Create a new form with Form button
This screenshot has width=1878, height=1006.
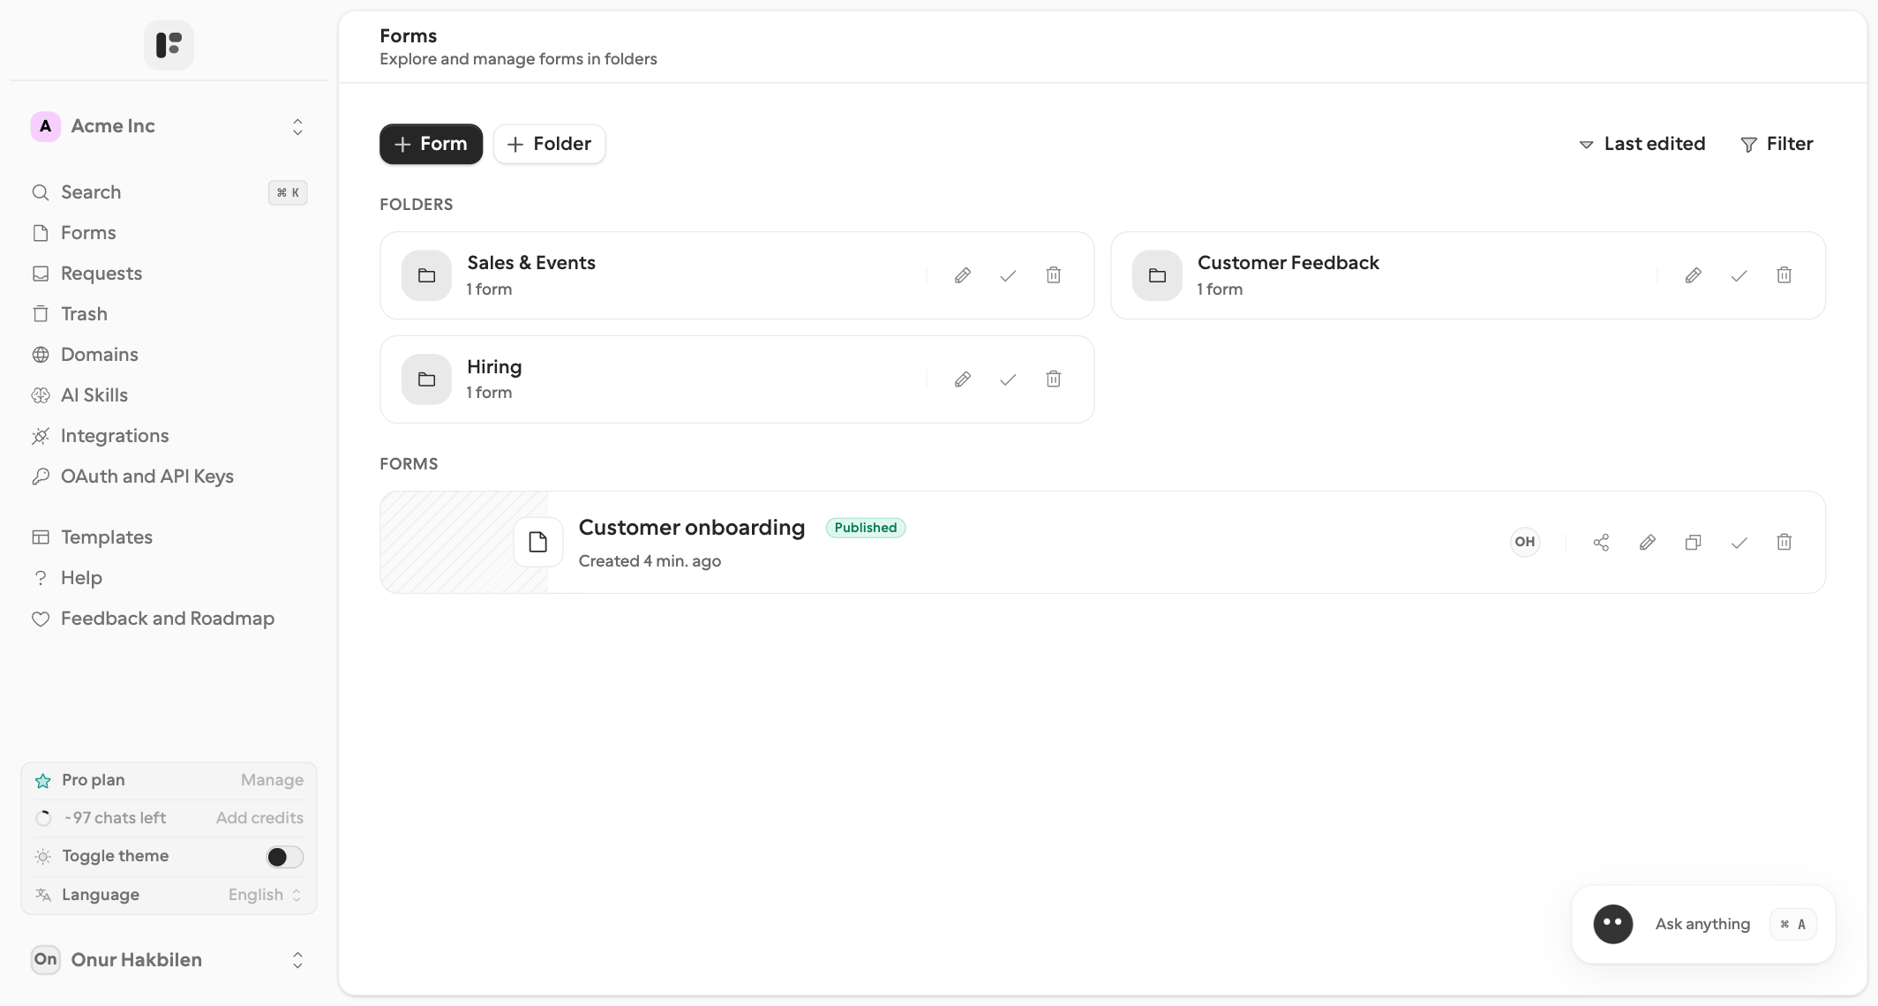point(431,144)
